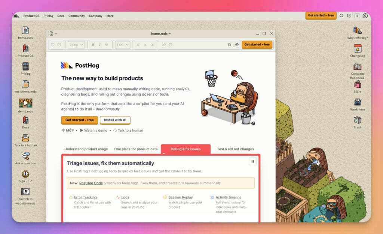The width and height of the screenshot is (383, 234).
Task: Open the Pricing calculator desktop icon
Action: 25,66
